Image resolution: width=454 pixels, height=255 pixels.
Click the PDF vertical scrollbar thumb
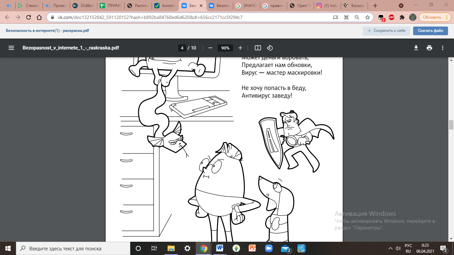tap(451, 125)
